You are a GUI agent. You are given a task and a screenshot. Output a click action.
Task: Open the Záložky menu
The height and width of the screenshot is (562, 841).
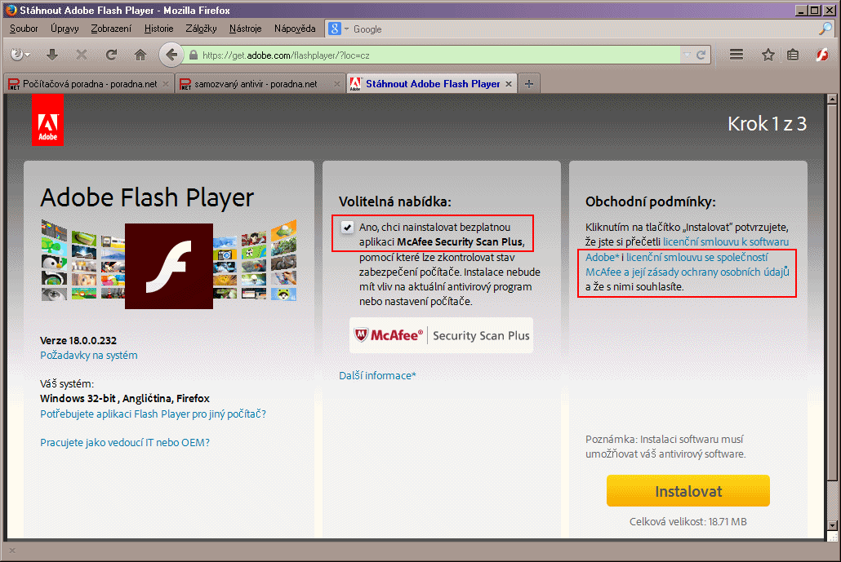coord(201,29)
